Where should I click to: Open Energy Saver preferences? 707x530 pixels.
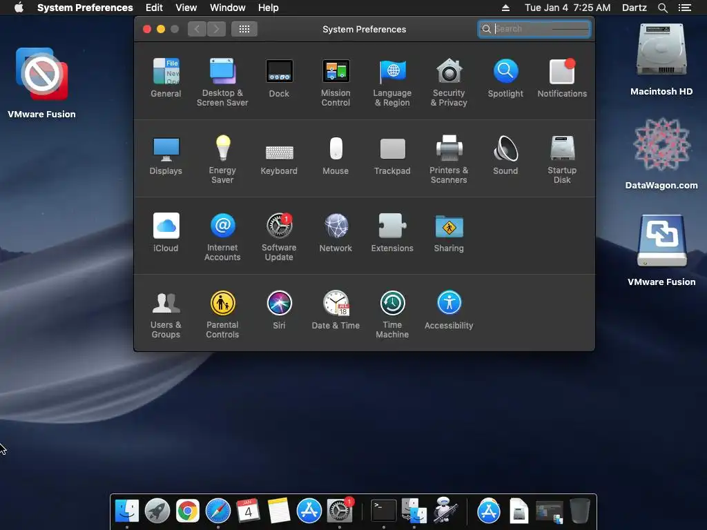point(222,159)
